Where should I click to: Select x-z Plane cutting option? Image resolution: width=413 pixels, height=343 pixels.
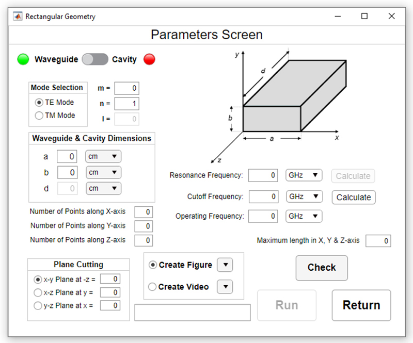tap(38, 292)
